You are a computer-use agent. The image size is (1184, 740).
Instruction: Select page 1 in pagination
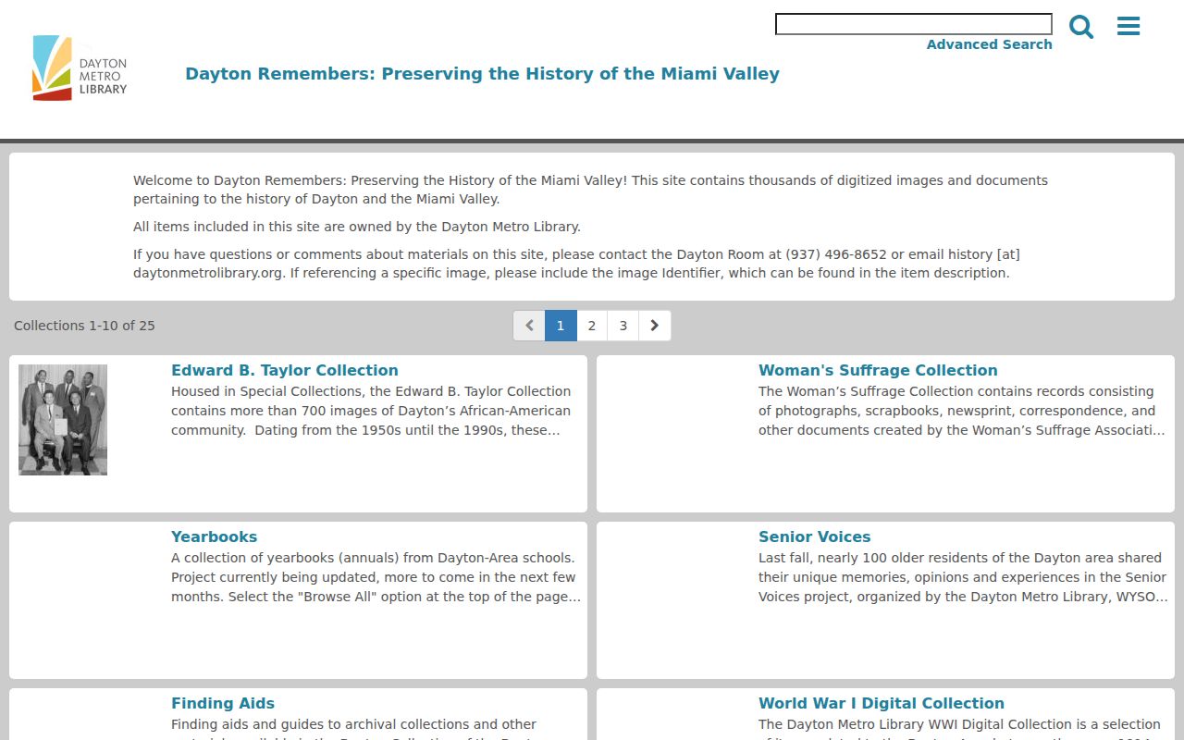(x=561, y=326)
